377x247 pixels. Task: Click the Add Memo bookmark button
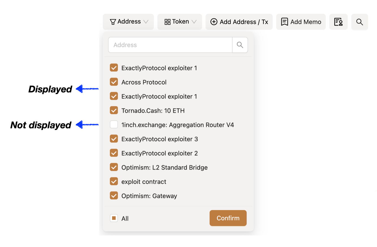tap(301, 22)
